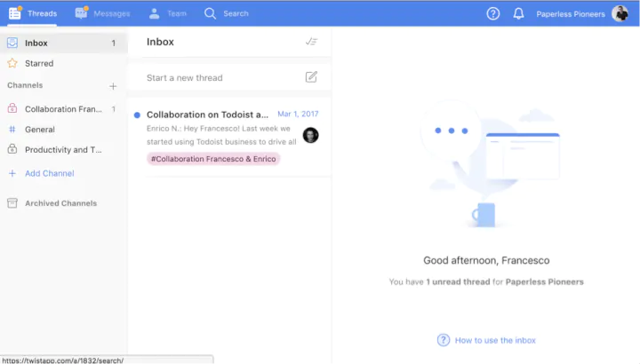
Task: Click the pink lock channel icon
Action: (x=12, y=108)
